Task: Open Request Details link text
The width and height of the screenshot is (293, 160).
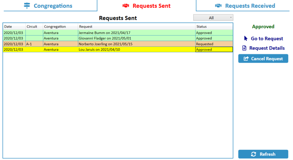Action: (267, 48)
